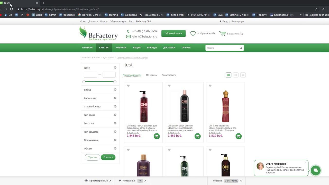Click the email envelope icon
329x185 pixels.
pyautogui.click(x=128, y=36)
